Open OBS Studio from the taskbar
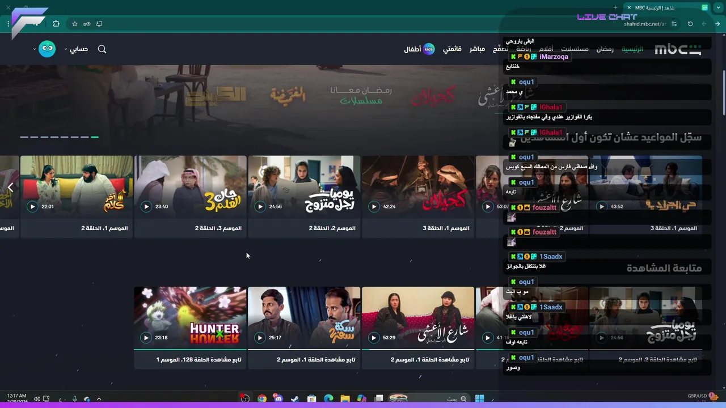Viewport: 726px width, 408px height. (x=245, y=399)
